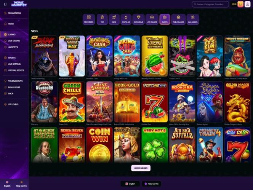Select the Live Games category

tap(152, 19)
